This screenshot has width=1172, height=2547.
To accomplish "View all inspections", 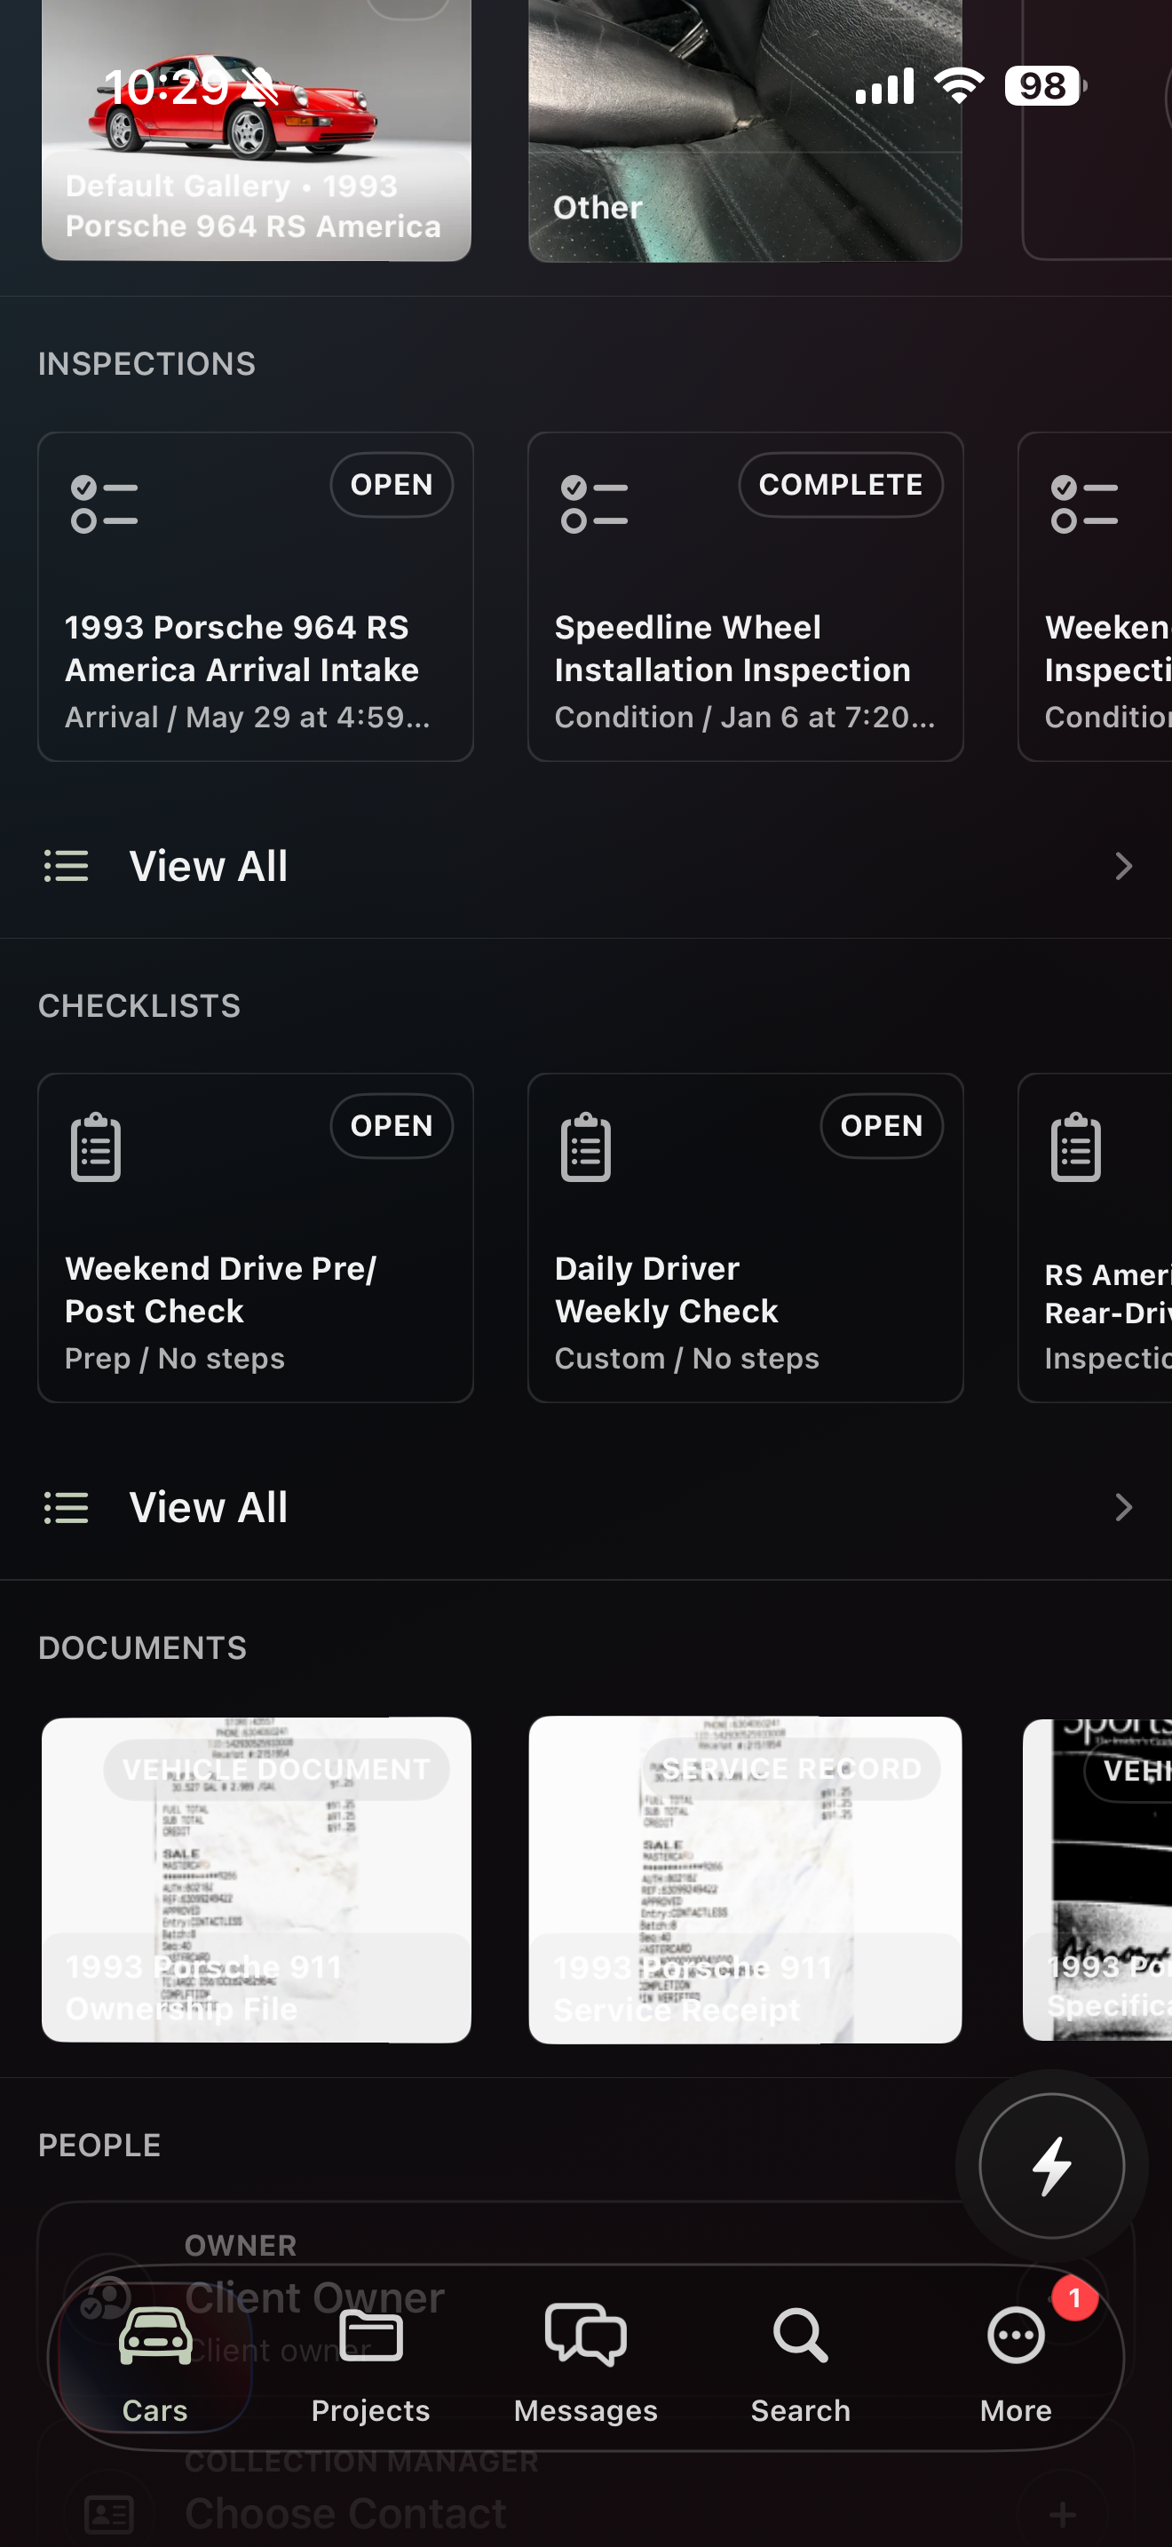I will click(586, 866).
